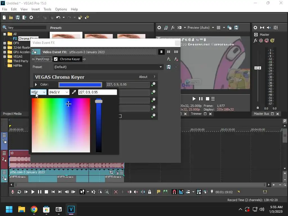Viewport: 288px width, 216px height.
Task: Click the Pan/Crop chain button
Action: [42, 59]
